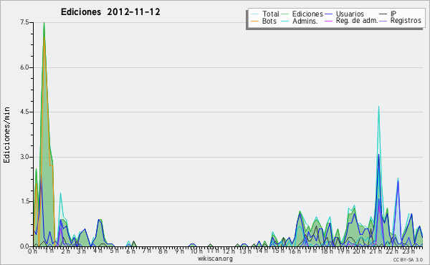Click the 'Ediciones/min' y-axis label
The width and height of the screenshot is (430, 265).
pyautogui.click(x=6, y=135)
